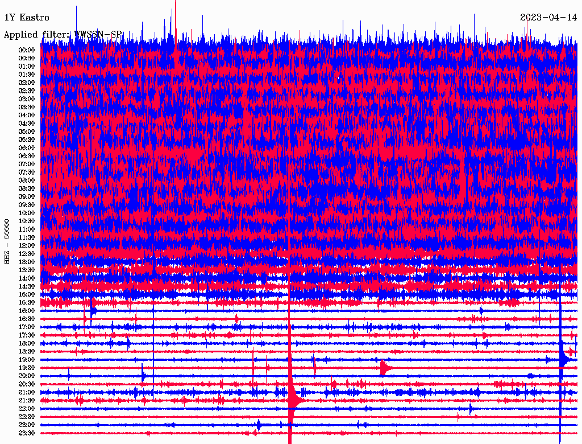582x444 pixels.
Task: Select the 14:00 time label
Action: (27, 278)
